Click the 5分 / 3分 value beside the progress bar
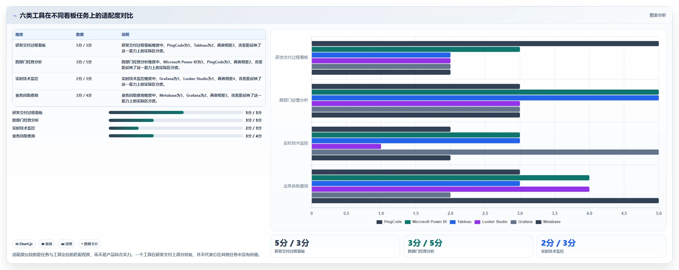Viewport: 679px width, 270px height. pos(254,113)
